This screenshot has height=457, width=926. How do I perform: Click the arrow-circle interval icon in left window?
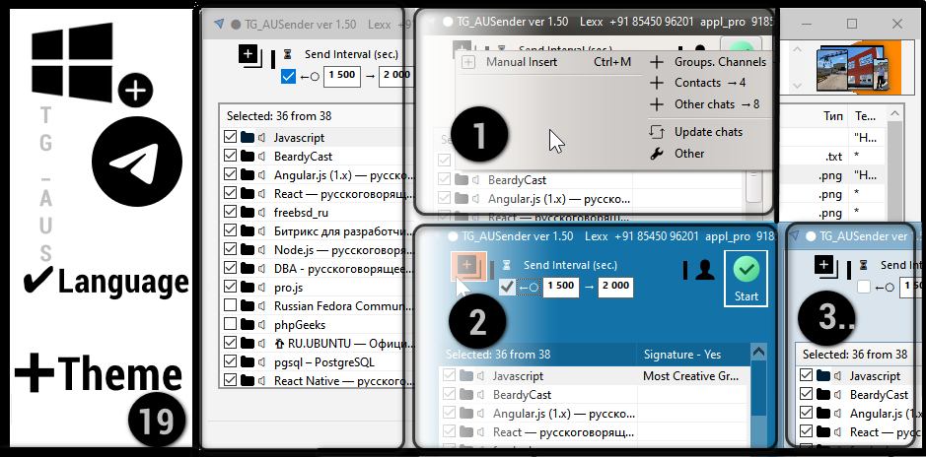(x=310, y=76)
